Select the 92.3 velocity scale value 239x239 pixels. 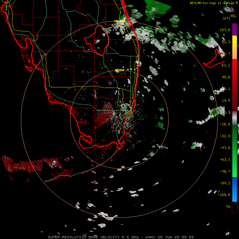[226, 42]
